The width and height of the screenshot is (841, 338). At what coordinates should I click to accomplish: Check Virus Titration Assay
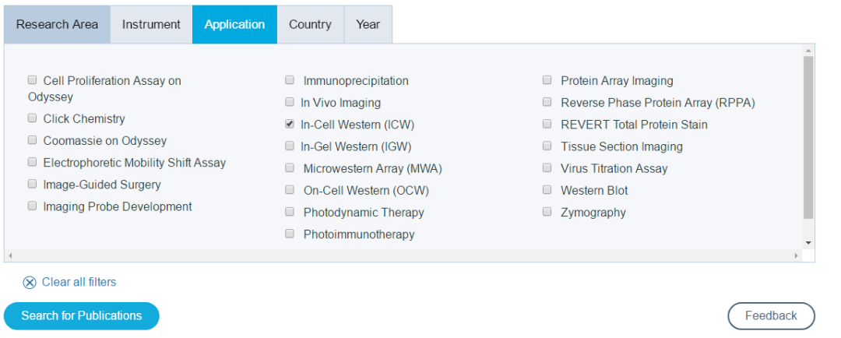(547, 168)
